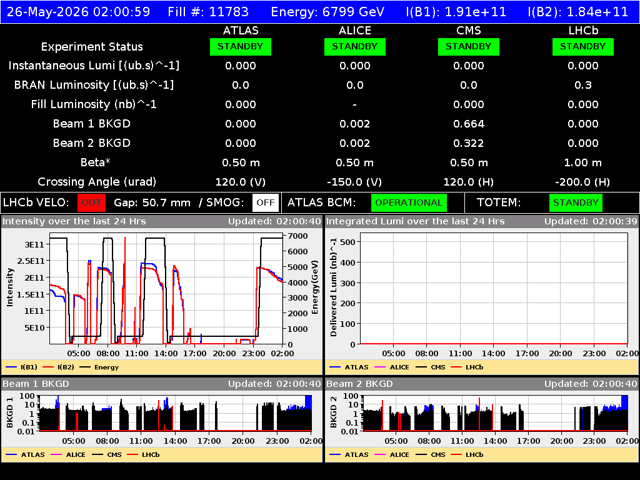Viewport: 640px width, 480px height.
Task: Click the I(B2): 1.84e+11 readout
Action: [578, 12]
